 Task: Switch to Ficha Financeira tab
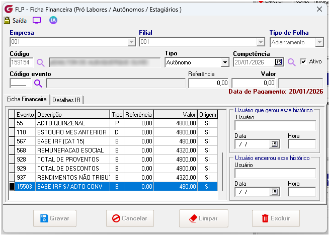[x=27, y=99]
